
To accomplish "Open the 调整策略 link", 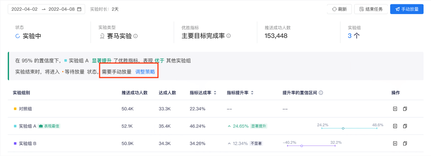I will 145,72.
